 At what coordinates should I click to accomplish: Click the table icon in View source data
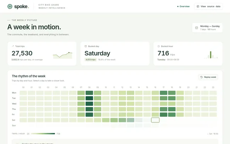[x=198, y=6]
